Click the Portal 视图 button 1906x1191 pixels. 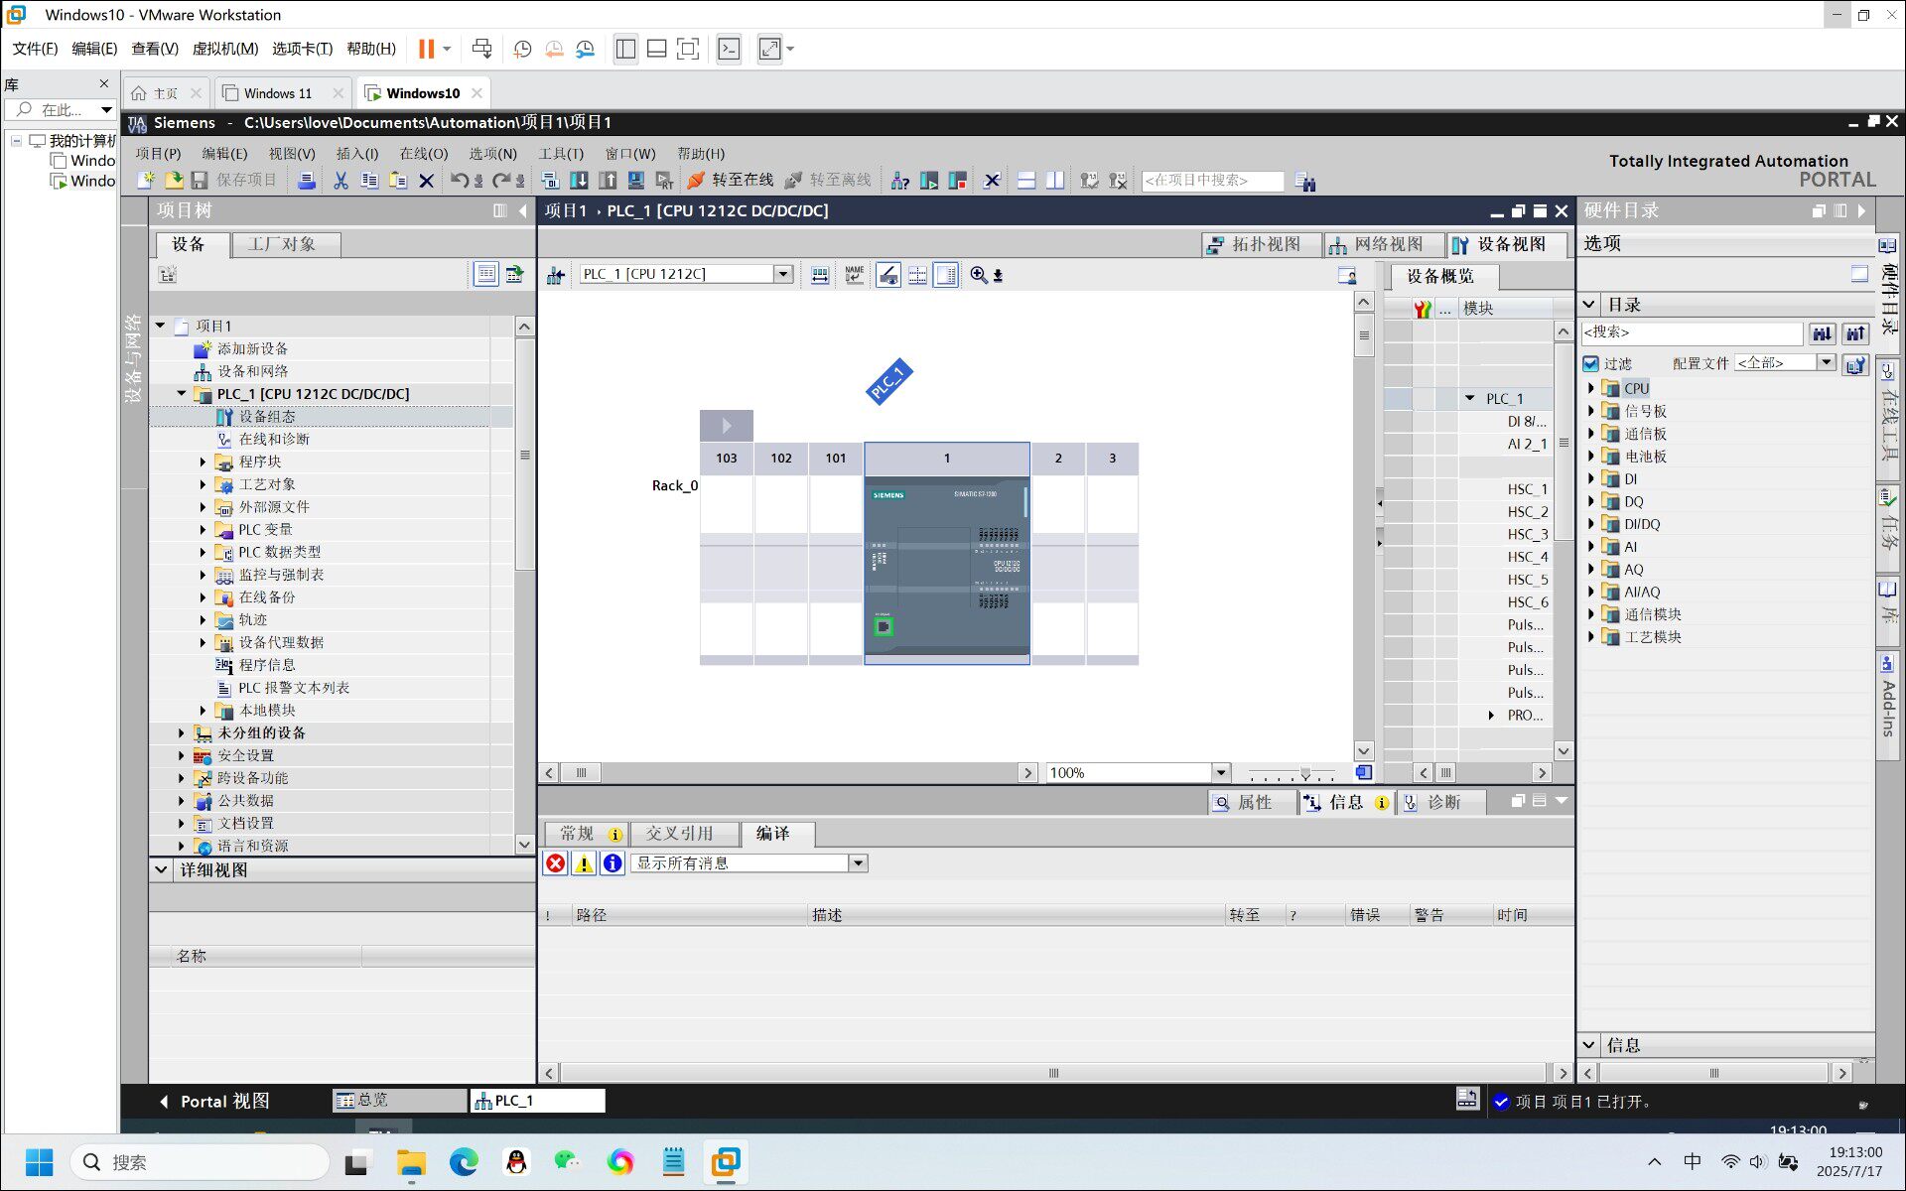tap(214, 1101)
